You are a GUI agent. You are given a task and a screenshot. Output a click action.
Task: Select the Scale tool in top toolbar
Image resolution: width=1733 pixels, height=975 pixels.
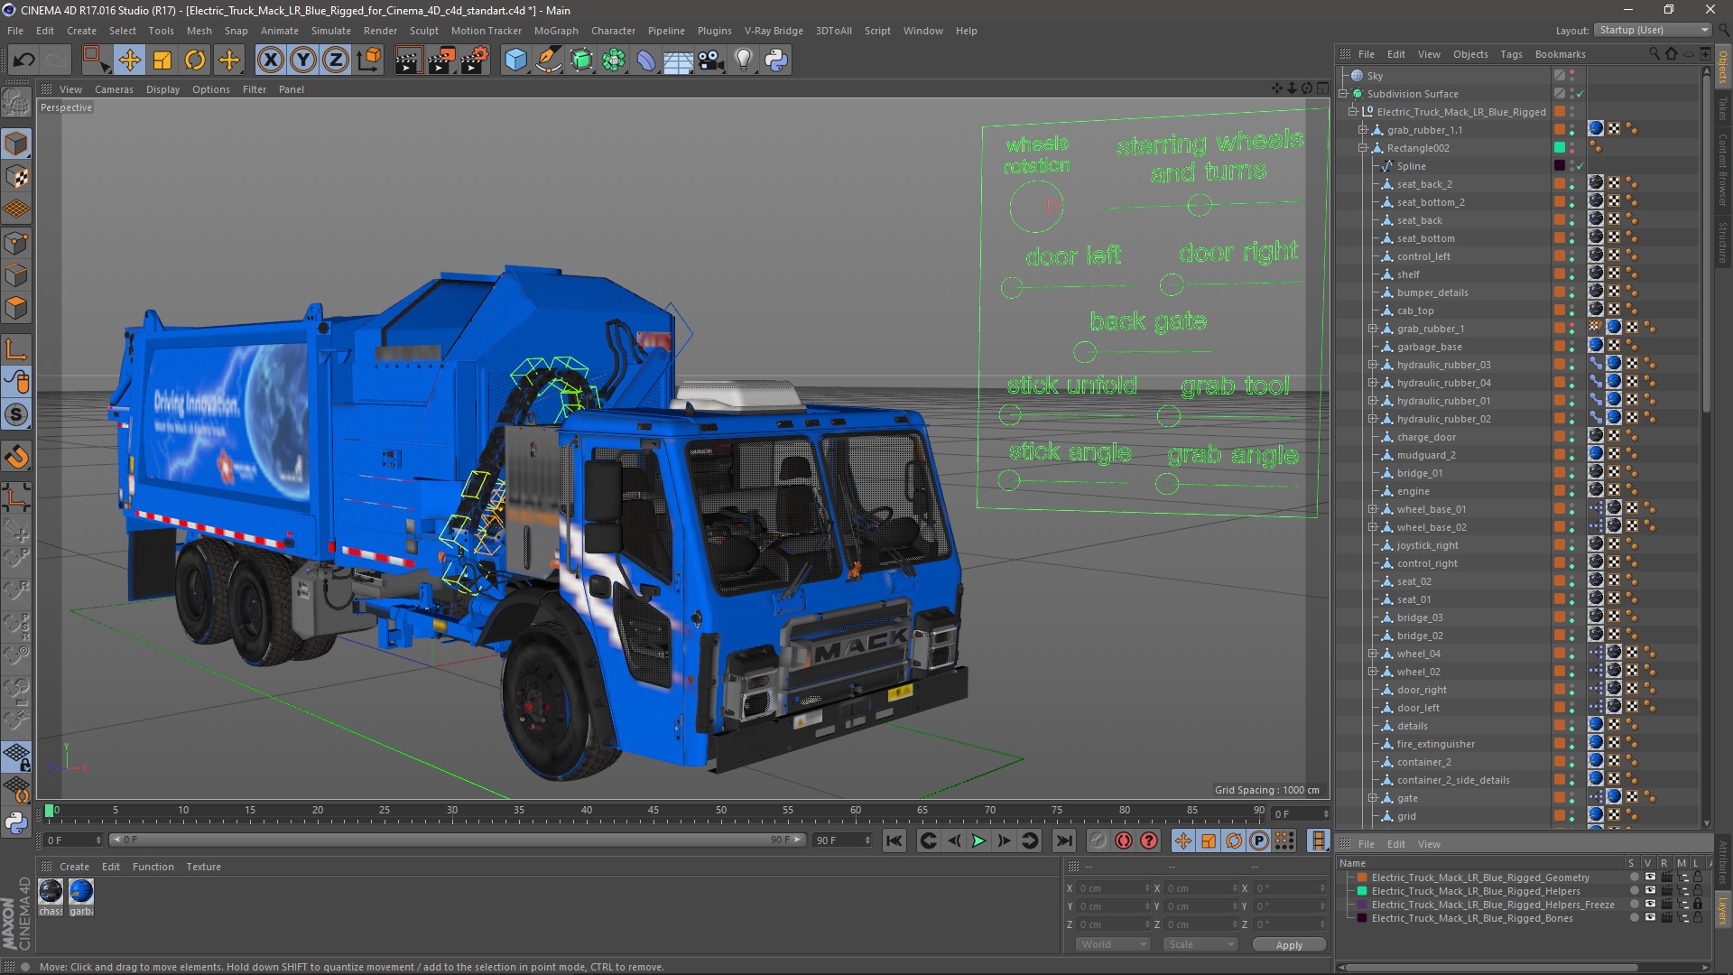[162, 60]
